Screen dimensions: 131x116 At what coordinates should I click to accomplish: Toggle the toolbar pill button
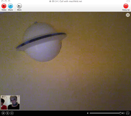click(128, 1)
